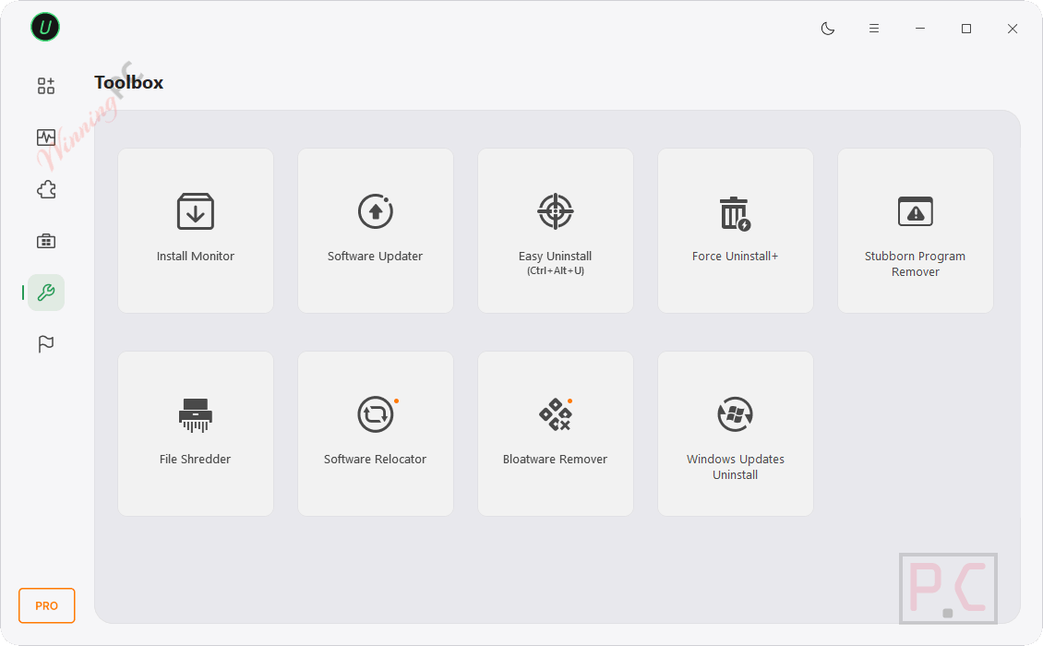Open Software Relocator tool icon

376,414
